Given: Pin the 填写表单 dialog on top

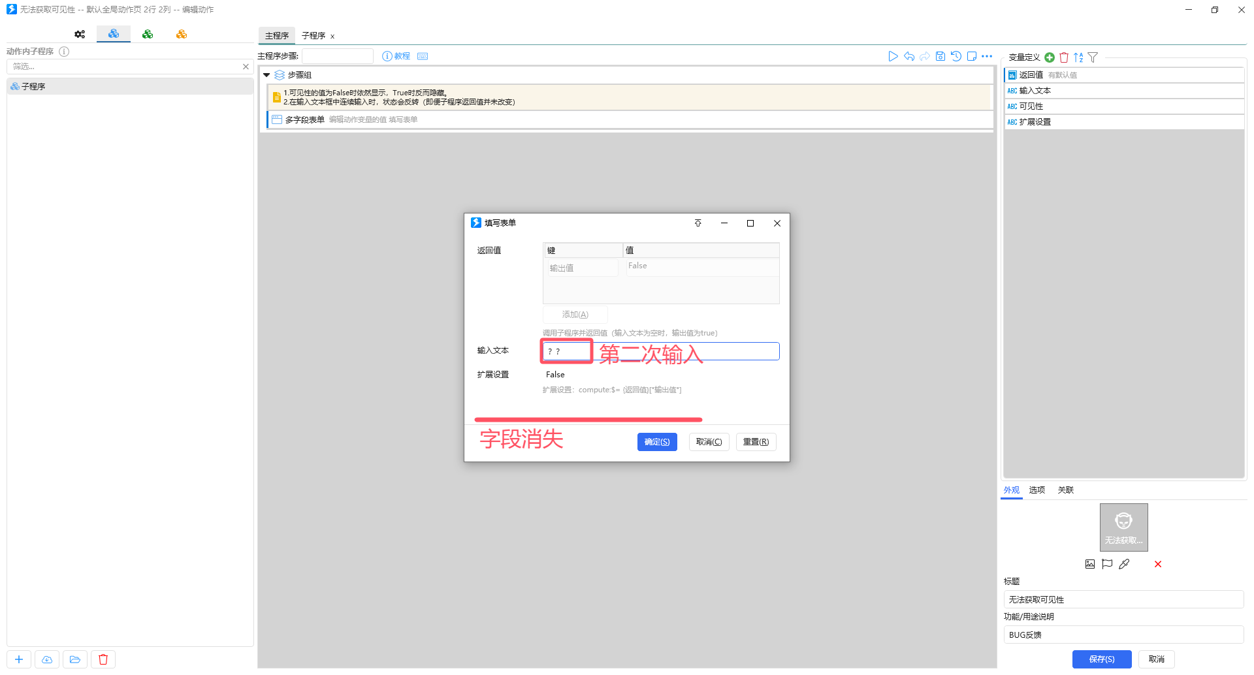Looking at the screenshot, I should point(698,223).
